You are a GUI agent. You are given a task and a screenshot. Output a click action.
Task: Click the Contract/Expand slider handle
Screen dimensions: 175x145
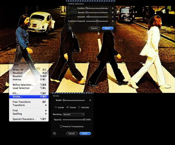click(x=97, y=21)
